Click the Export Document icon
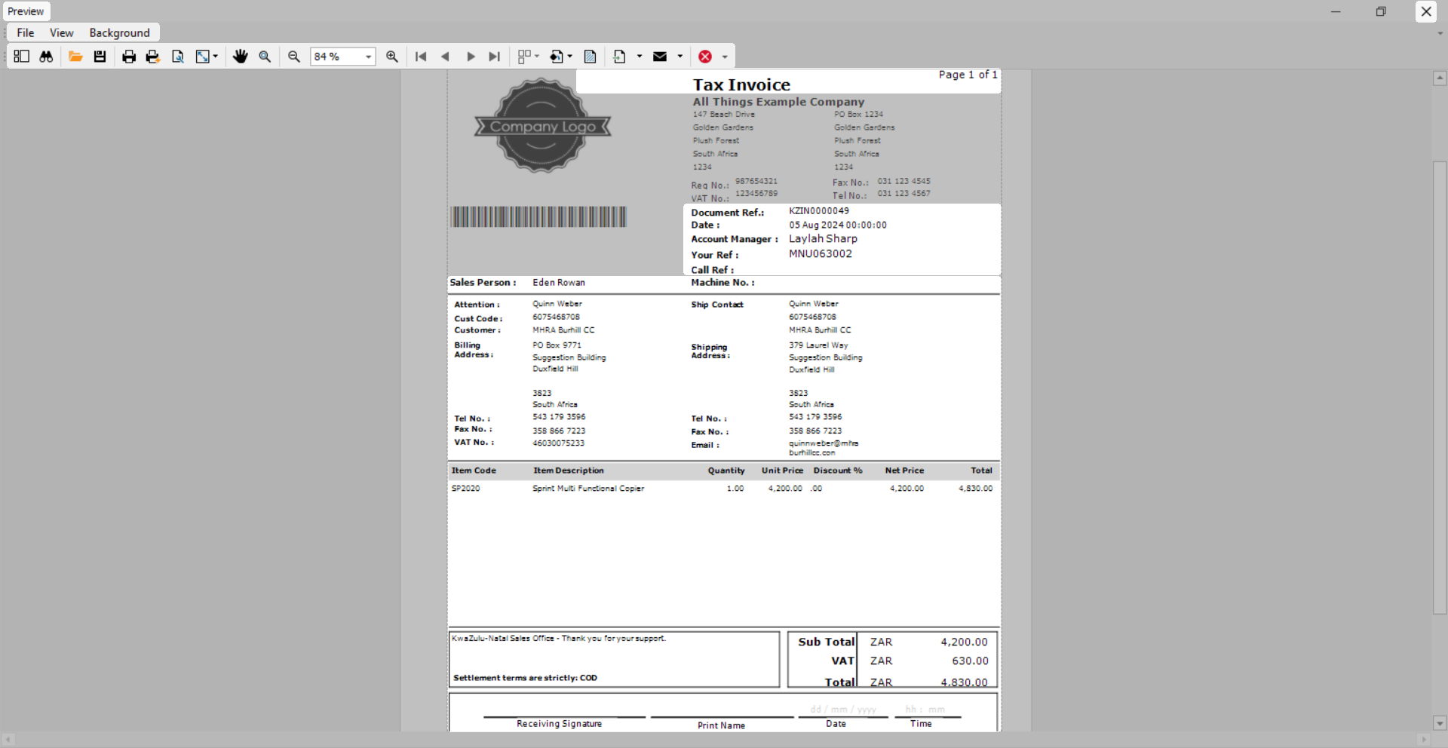This screenshot has height=748, width=1448. (620, 57)
